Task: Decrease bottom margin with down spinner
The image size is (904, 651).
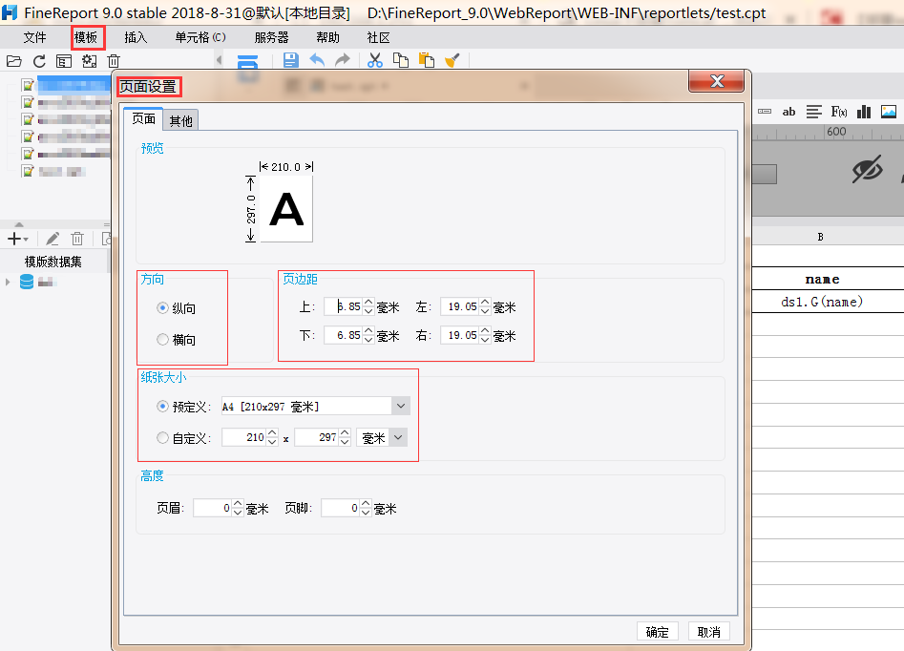Action: coord(369,340)
